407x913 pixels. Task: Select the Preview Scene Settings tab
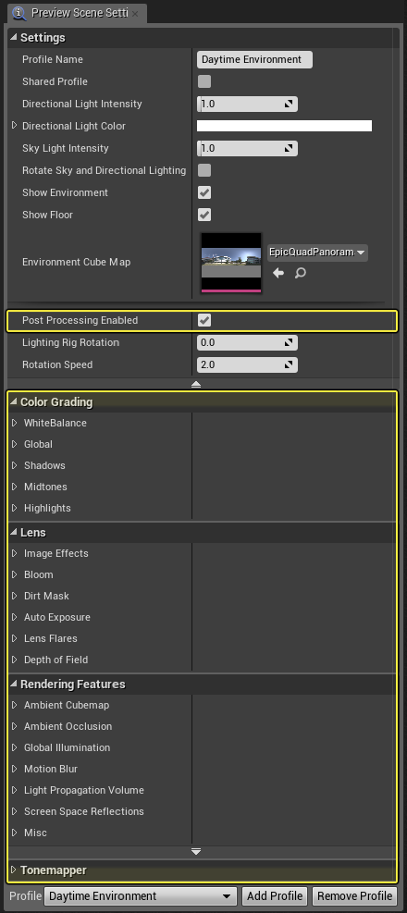78,13
